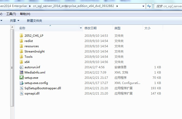
Task: Click the MediaInfo.xml file icon
Action: tap(21, 72)
